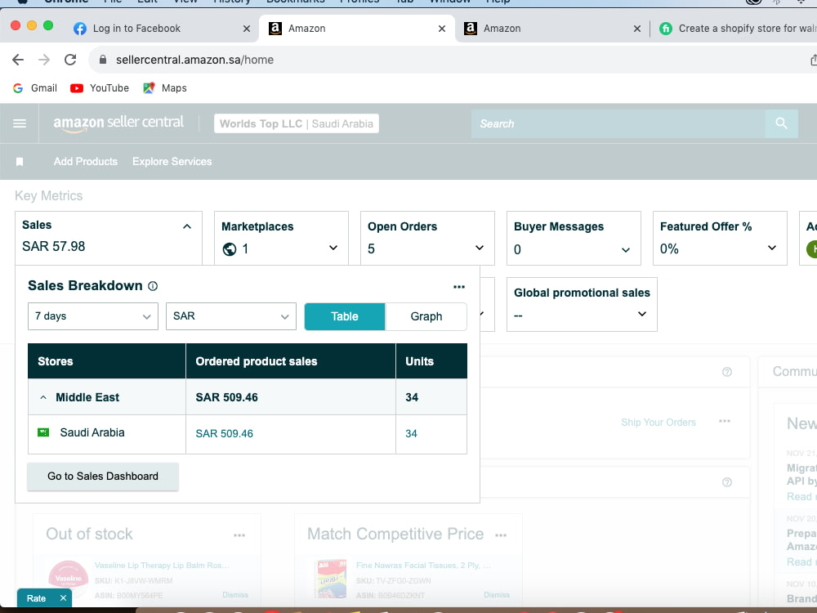The image size is (817, 613).
Task: Open Vaseline Lip Therapy product link
Action: [x=162, y=566]
